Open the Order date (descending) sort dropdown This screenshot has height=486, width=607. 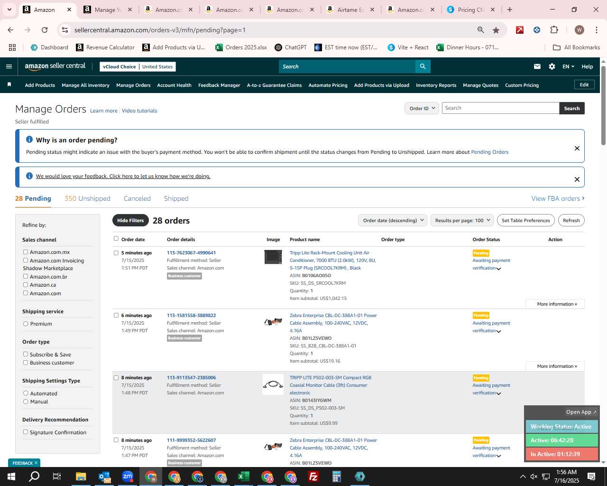click(393, 220)
